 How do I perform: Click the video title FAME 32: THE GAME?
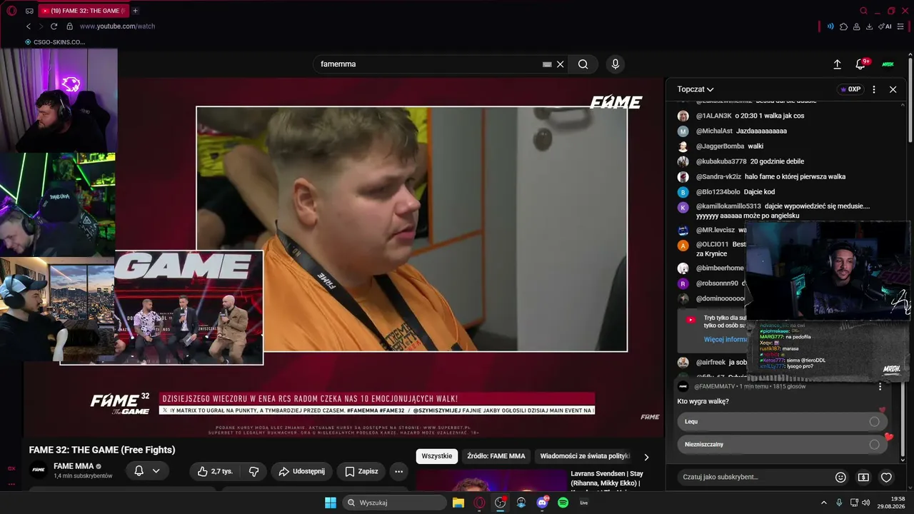pos(102,450)
